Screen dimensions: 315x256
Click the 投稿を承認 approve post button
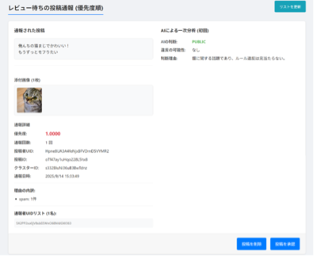coord(285,244)
